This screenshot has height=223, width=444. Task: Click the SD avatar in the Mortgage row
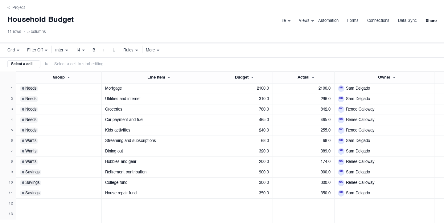(x=341, y=88)
